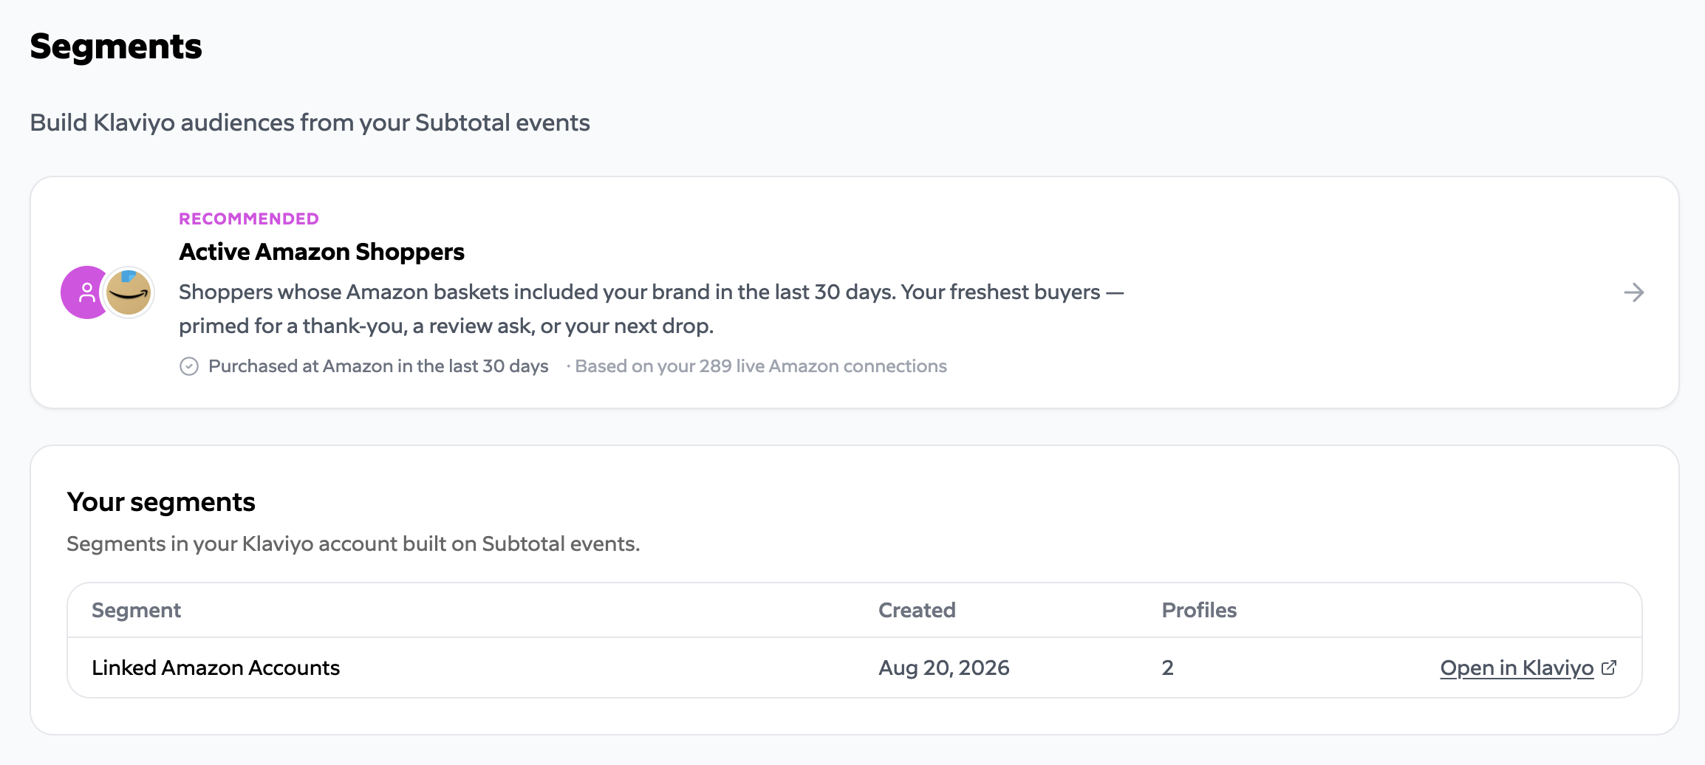1705x765 pixels.
Task: Click the 'Shoppers whose Amazon baskets' description
Action: click(x=652, y=309)
